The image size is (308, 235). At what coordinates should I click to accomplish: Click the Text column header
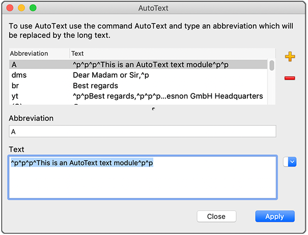pos(168,53)
